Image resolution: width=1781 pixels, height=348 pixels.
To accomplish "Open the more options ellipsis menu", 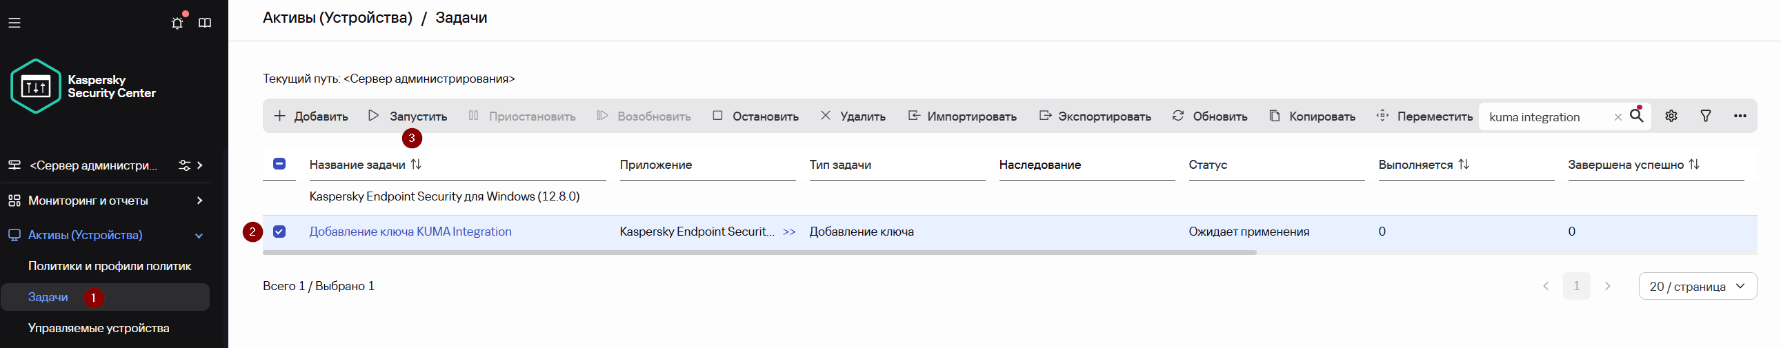I will pos(1740,116).
